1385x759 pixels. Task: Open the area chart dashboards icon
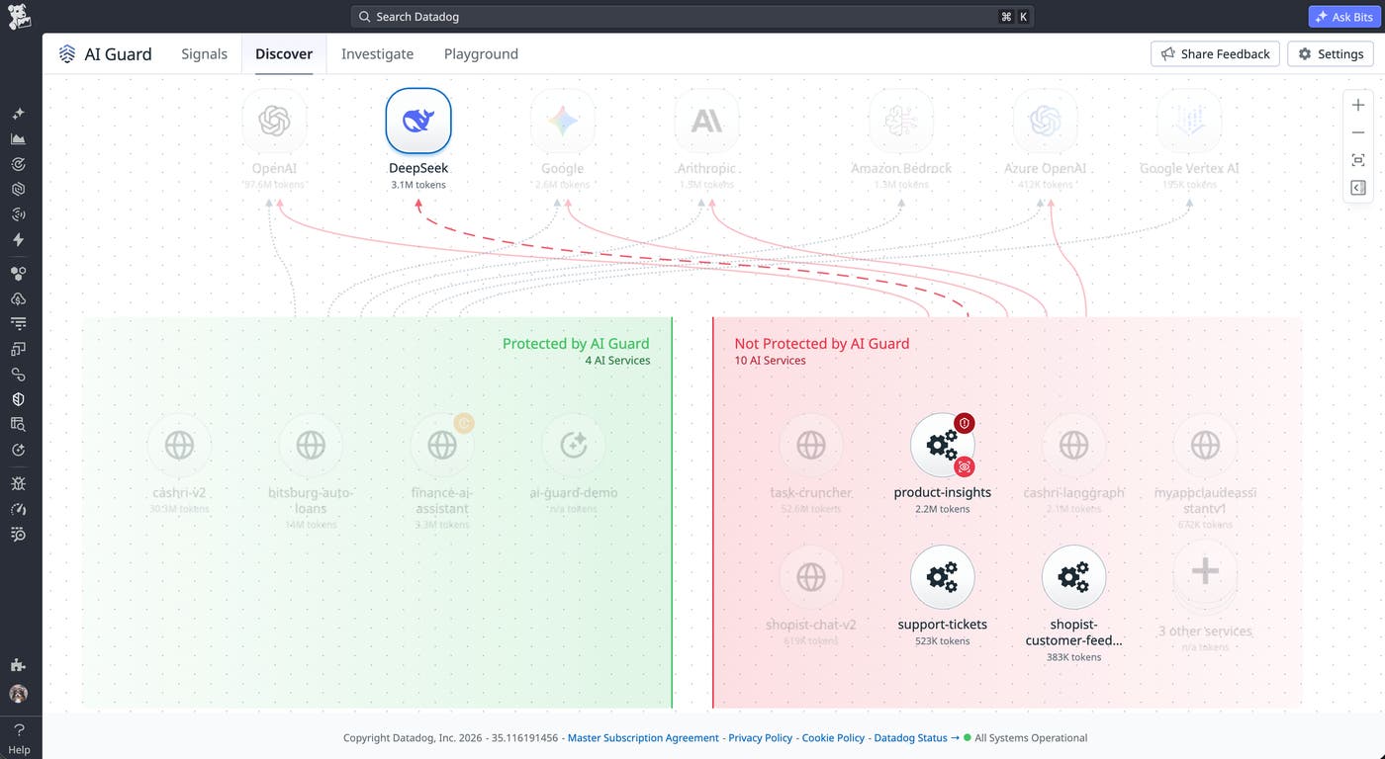(18, 139)
